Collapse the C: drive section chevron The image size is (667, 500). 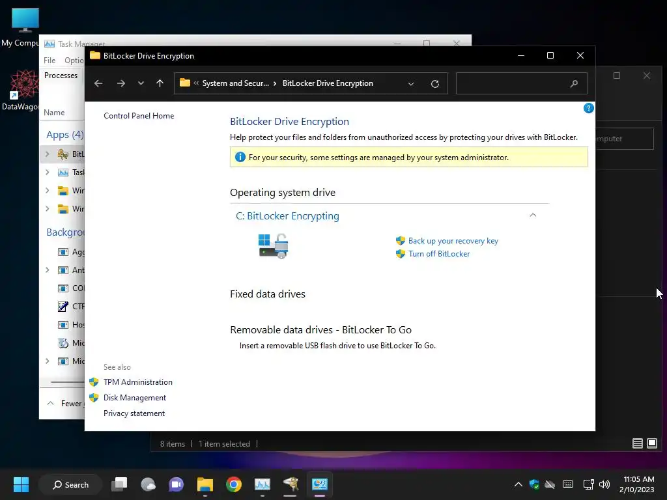[533, 215]
